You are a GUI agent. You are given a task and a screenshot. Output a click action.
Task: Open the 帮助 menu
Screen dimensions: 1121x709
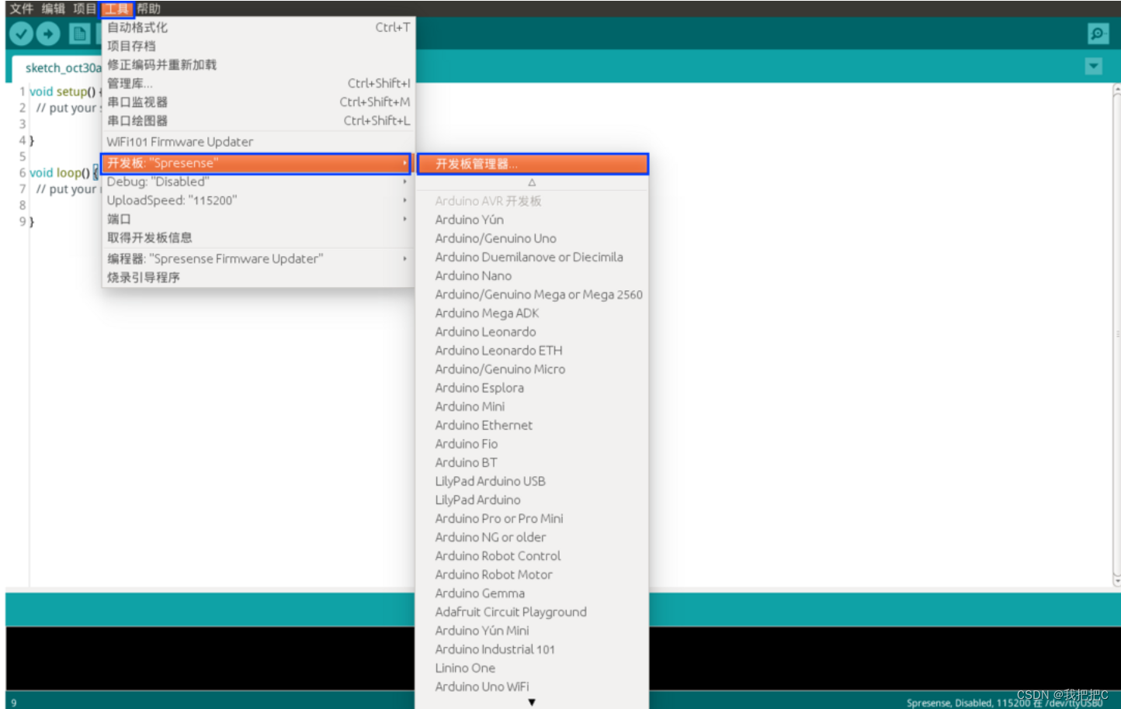[x=149, y=9]
